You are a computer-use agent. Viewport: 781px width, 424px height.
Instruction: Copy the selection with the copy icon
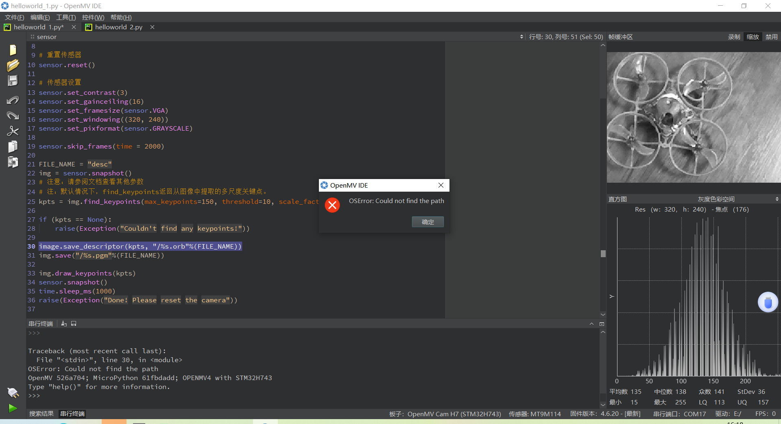13,146
